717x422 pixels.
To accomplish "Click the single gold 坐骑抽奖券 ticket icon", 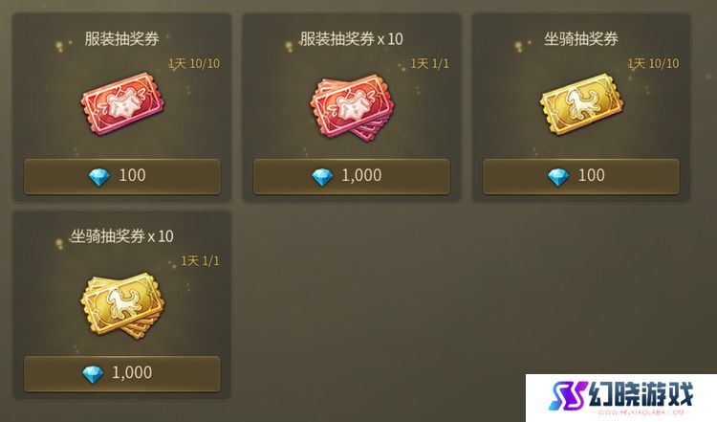I will click(581, 104).
